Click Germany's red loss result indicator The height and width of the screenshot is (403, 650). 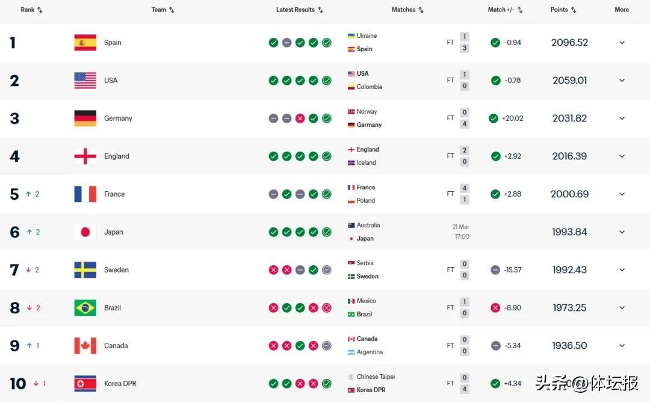coord(300,118)
